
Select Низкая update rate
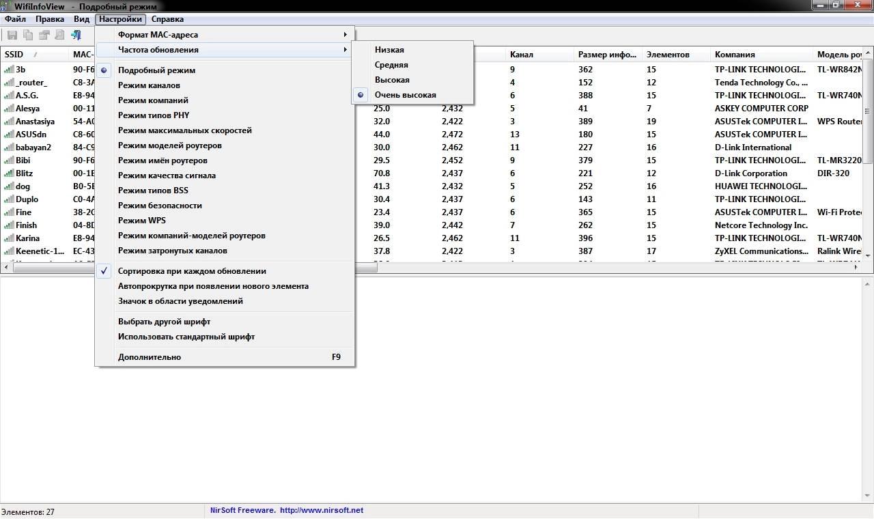pyautogui.click(x=412, y=50)
